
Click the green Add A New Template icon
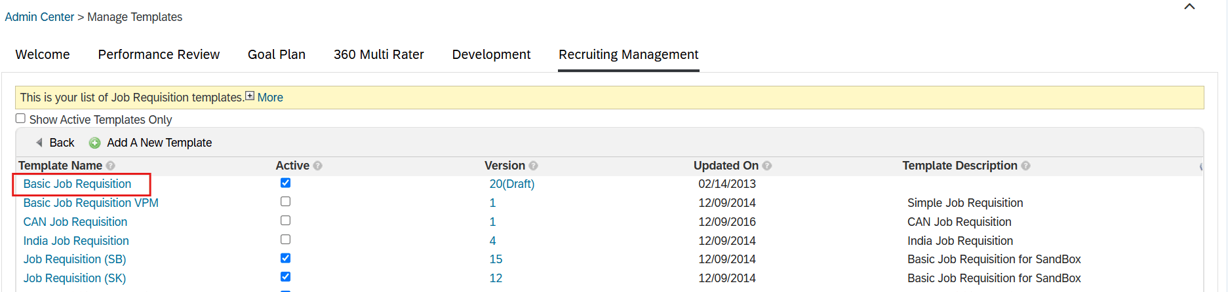tap(94, 143)
